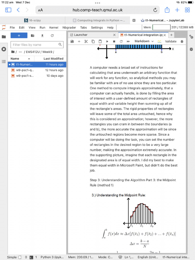Viewport: 195px width, 260px height.
Task: Save the notebook with the floppy icon
Action: point(72,41)
